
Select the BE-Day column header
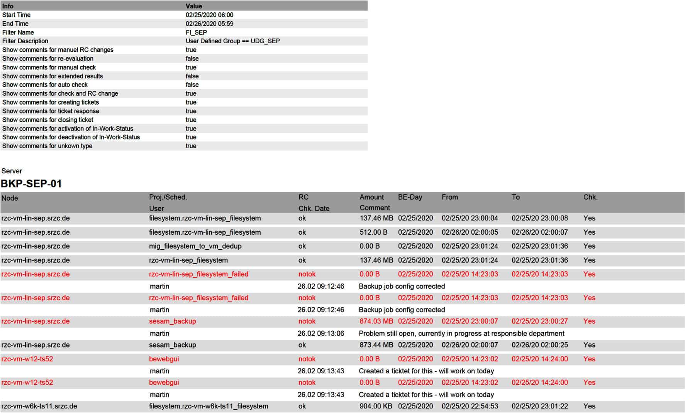tap(410, 197)
